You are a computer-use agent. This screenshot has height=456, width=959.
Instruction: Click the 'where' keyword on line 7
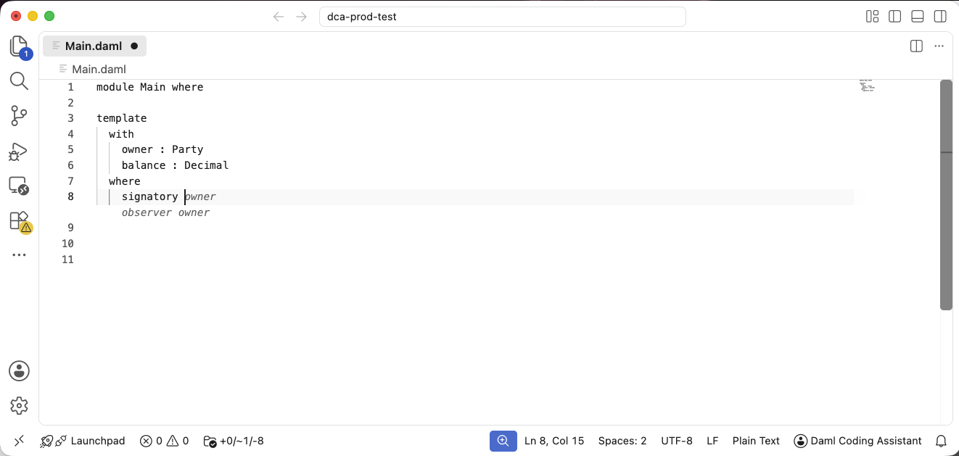(x=125, y=181)
